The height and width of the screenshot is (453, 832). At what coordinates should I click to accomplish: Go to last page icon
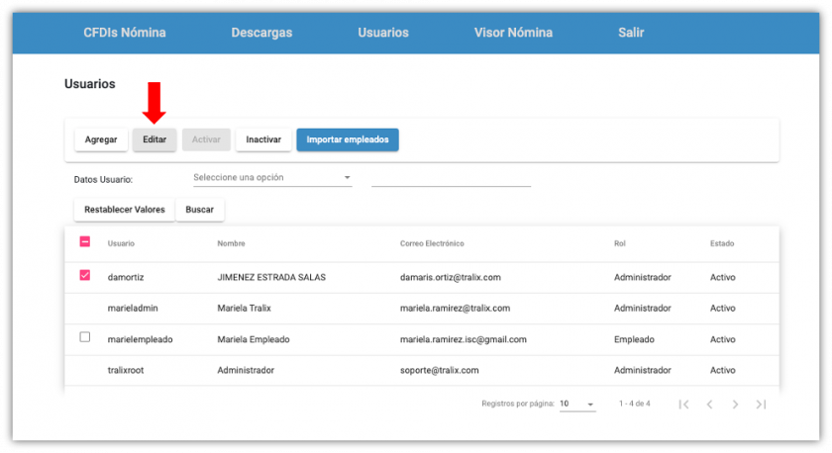tap(761, 405)
